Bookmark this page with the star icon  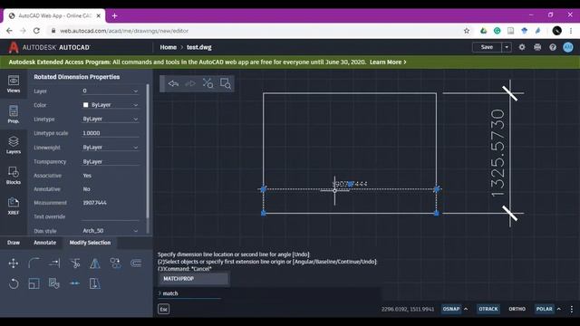(x=467, y=31)
